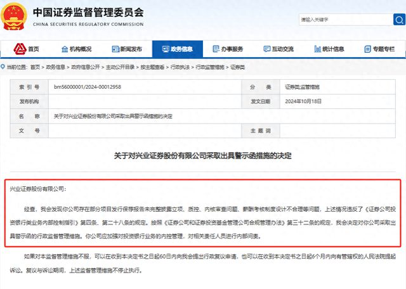
Task: Click the bold centered decision heading
Action: tap(203, 156)
